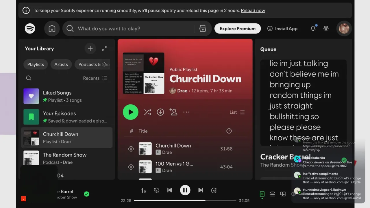Screen dimensions: 370x208
Task: Click the Spotify logo
Action: click(30, 28)
